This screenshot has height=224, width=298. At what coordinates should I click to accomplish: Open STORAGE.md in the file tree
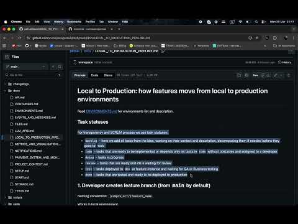pyautogui.click(x=24, y=184)
